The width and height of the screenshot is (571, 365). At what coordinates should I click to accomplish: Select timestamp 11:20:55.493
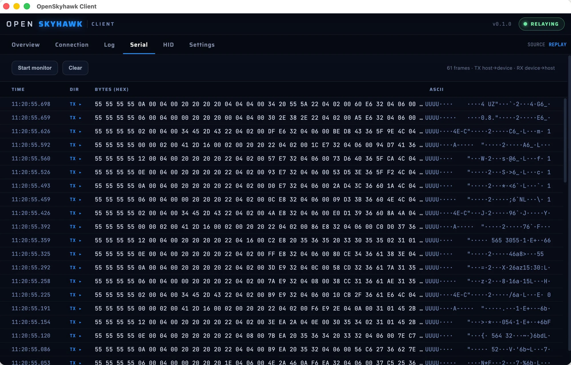[x=31, y=186]
